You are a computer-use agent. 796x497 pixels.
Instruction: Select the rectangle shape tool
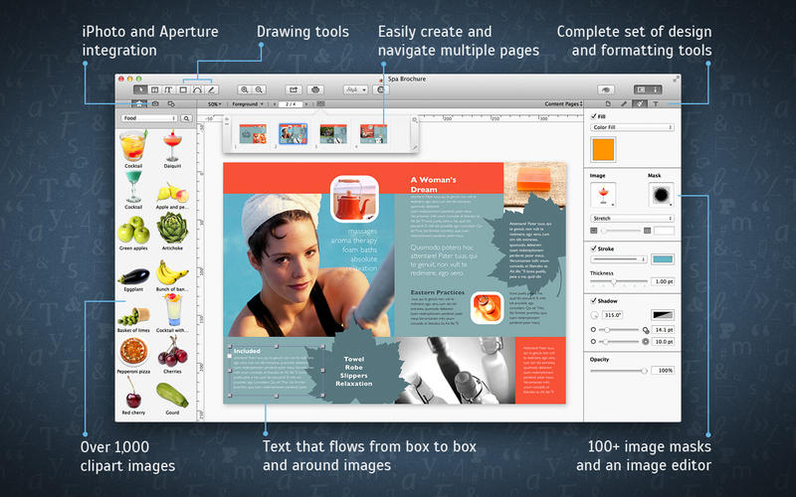click(x=183, y=89)
